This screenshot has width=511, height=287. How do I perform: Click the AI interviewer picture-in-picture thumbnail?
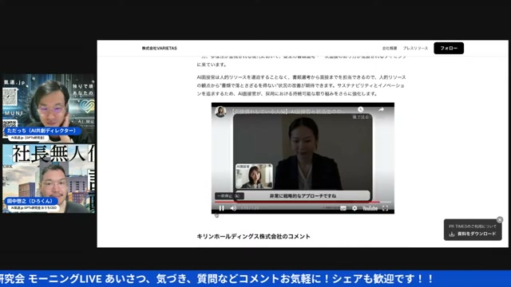tap(254, 176)
